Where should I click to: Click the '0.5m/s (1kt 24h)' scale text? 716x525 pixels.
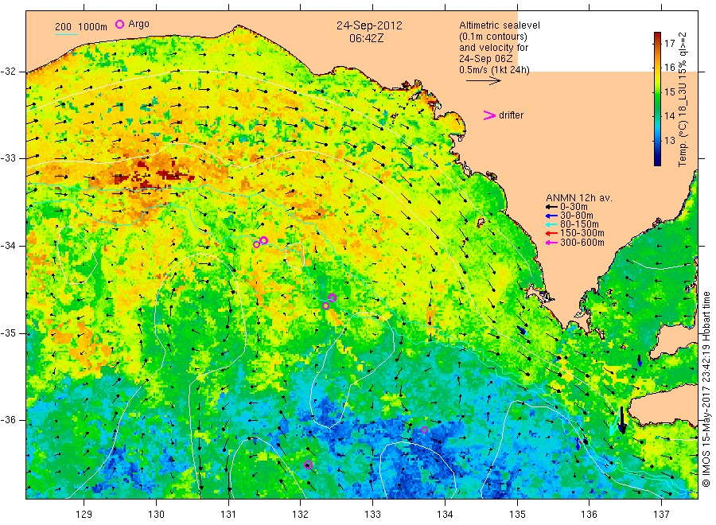(x=495, y=70)
